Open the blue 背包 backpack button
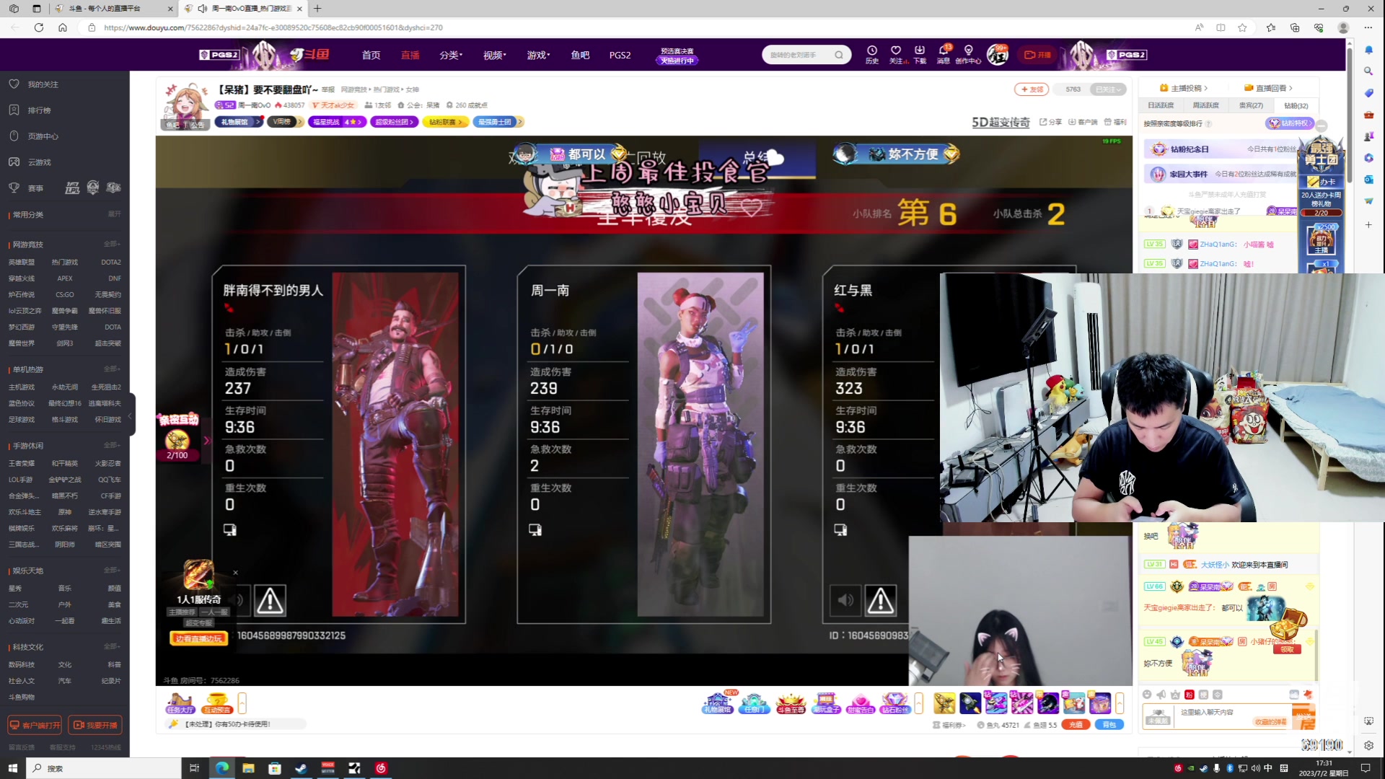 (1109, 725)
